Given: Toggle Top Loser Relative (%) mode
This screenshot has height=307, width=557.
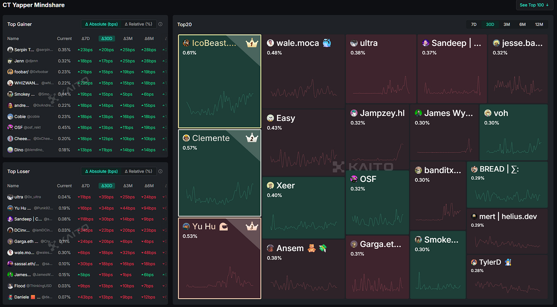Looking at the screenshot, I should point(138,171).
